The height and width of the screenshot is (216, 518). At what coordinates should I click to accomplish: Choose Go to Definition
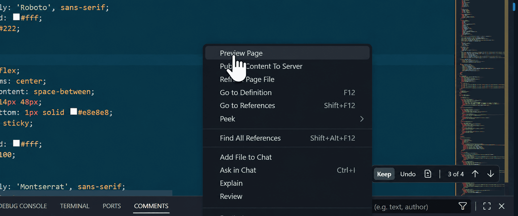pos(287,92)
